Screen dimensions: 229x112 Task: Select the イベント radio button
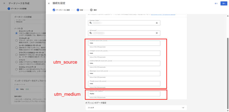coord(16,61)
